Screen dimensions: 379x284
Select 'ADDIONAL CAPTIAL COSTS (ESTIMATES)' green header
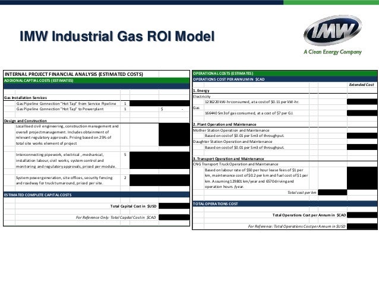coord(96,81)
